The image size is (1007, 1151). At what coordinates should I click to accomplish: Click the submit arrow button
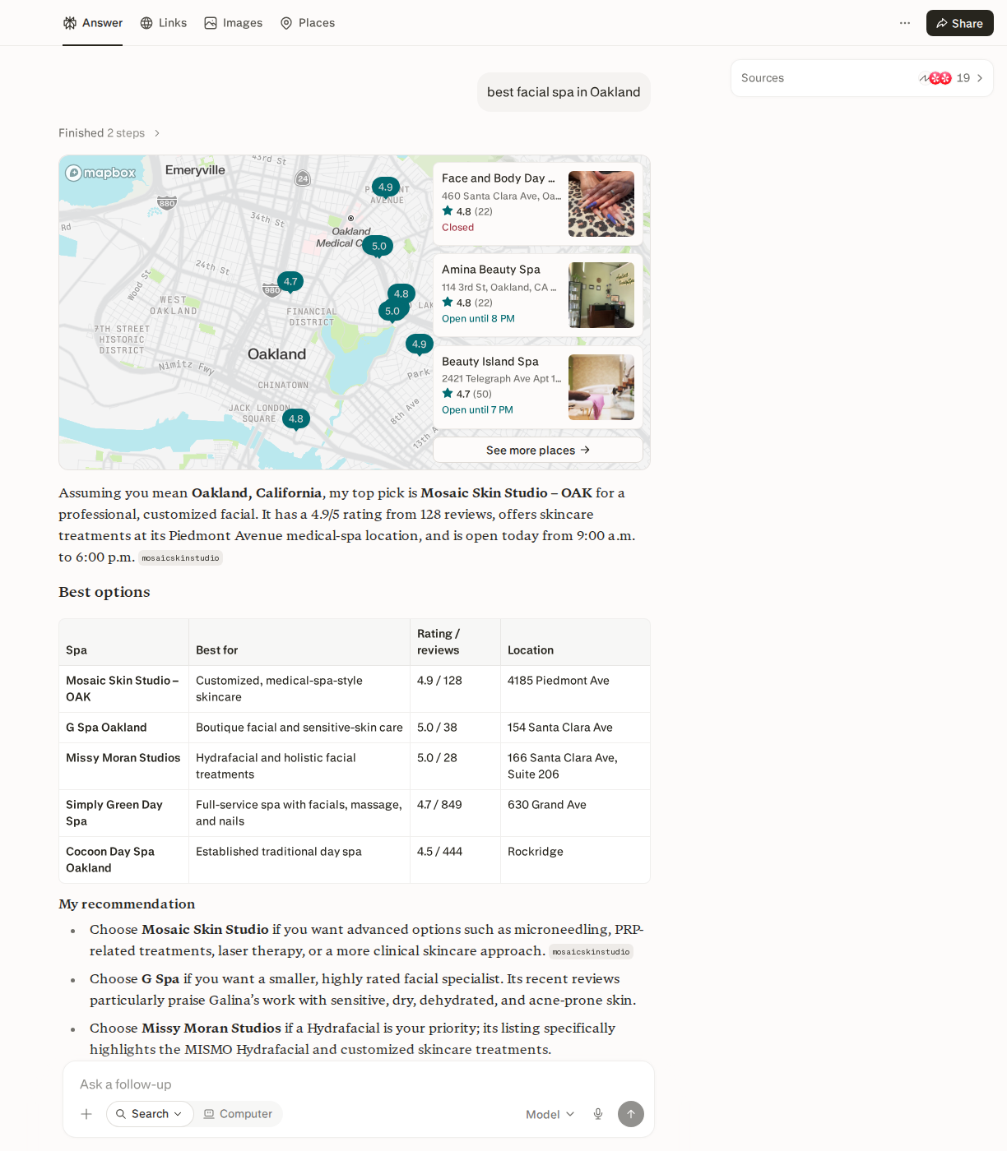[x=631, y=1114]
